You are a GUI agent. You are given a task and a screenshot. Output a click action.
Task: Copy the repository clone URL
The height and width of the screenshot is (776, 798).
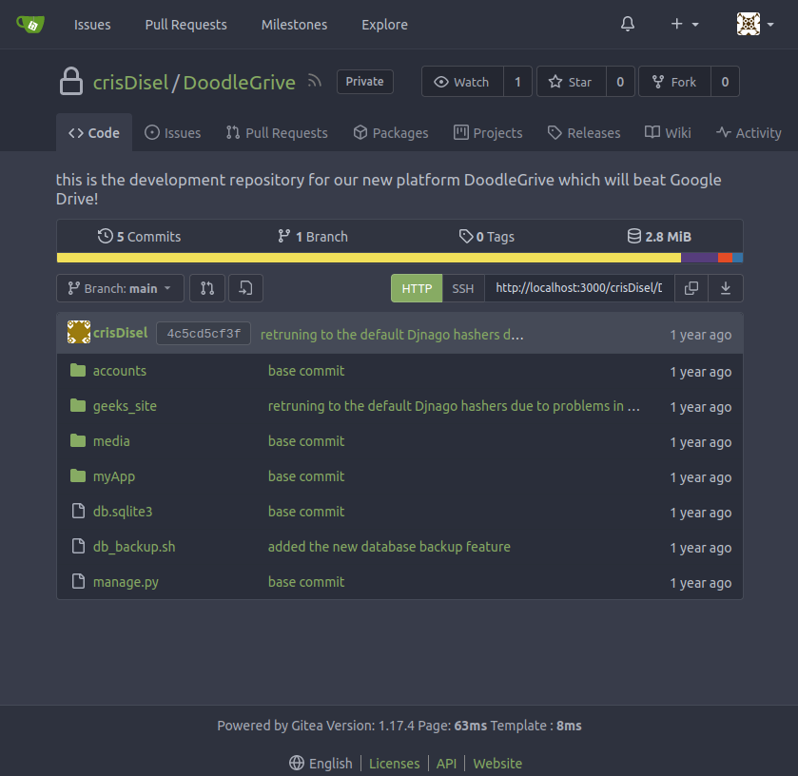pyautogui.click(x=691, y=288)
